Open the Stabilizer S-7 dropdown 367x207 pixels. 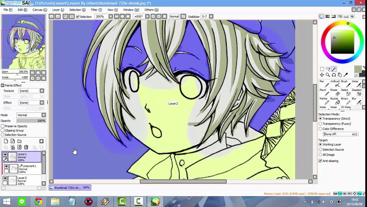(x=211, y=16)
